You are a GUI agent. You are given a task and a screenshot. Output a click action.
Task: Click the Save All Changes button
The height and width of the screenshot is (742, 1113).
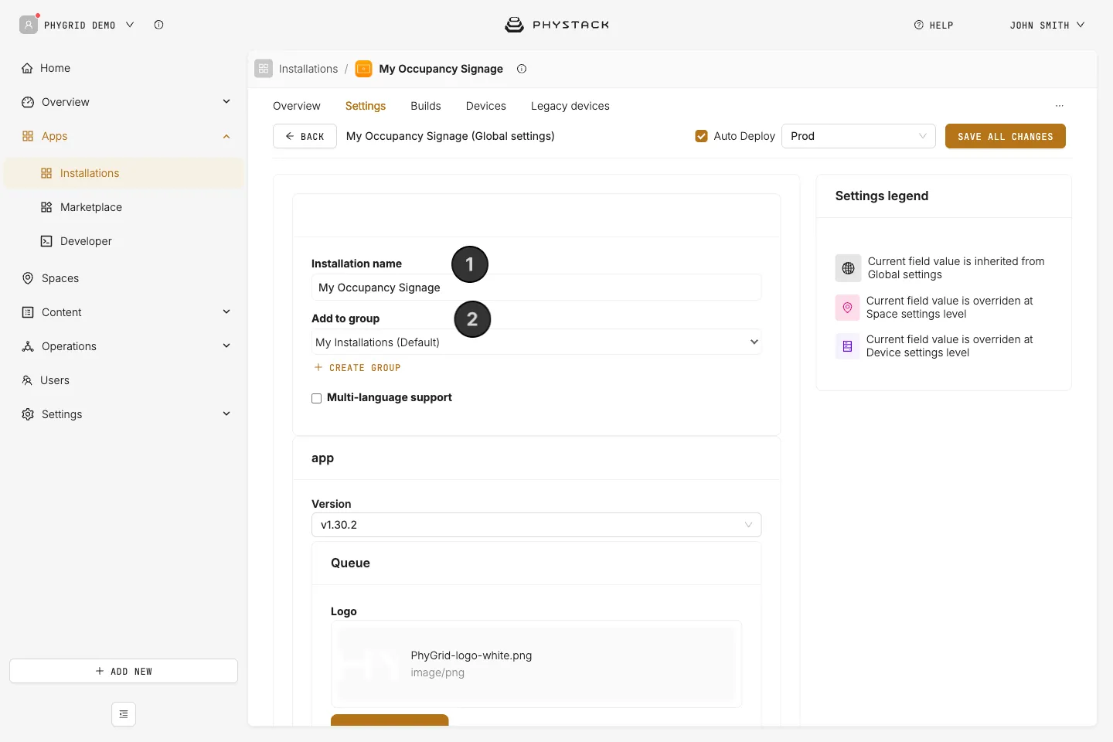point(1006,136)
